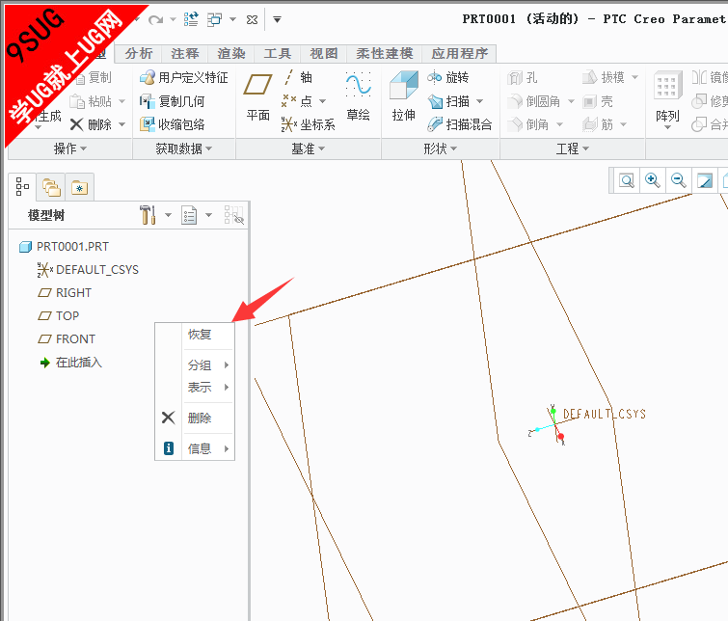
Task: Click Shrinkwrap (收缩包络)
Action: pos(173,124)
